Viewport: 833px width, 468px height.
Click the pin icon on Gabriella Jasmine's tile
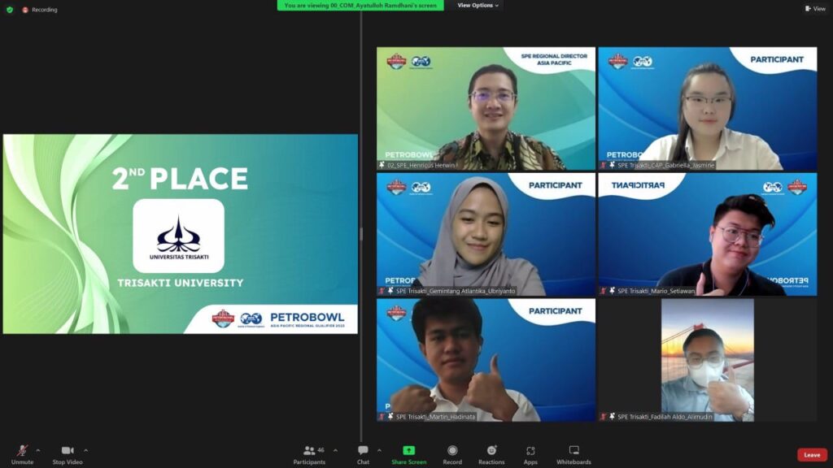[612, 165]
